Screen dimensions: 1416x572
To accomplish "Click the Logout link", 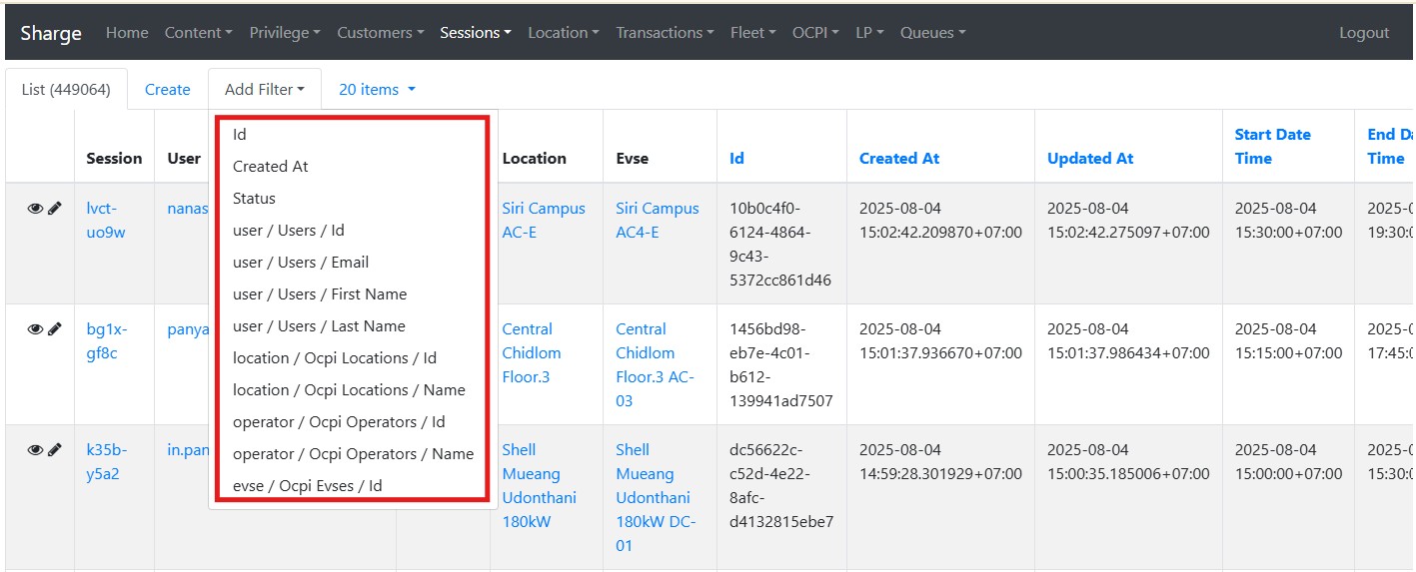I will click(x=1364, y=33).
